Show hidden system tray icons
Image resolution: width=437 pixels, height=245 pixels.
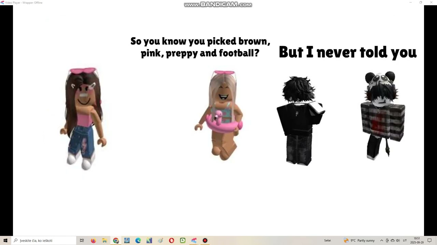[x=382, y=241]
